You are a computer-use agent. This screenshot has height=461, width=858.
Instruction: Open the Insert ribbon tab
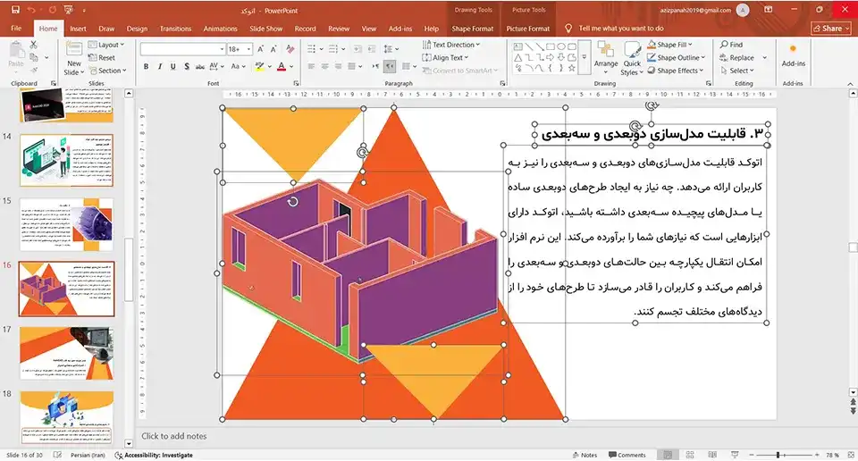(x=78, y=29)
